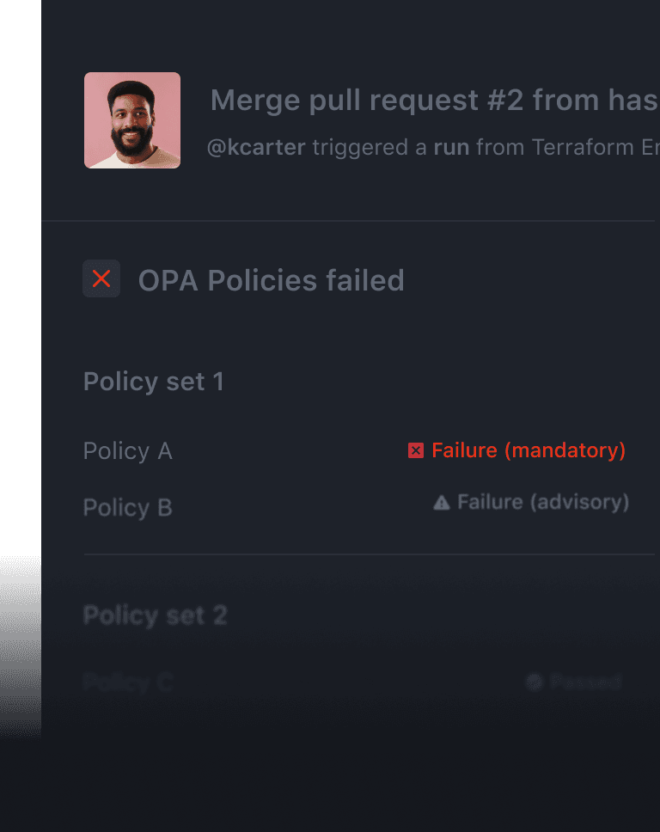
Task: Select the Policy C row label
Action: pyautogui.click(x=127, y=683)
